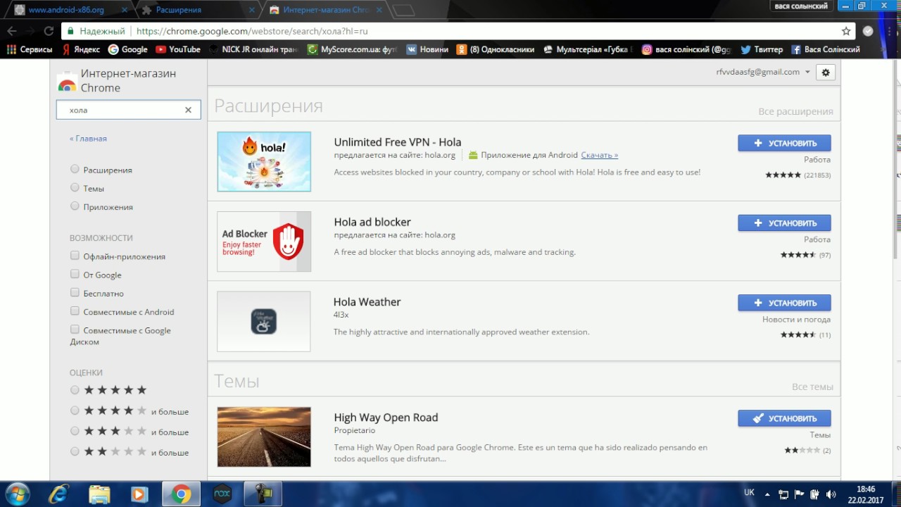The width and height of the screenshot is (901, 507).
Task: Open the Ad Blocker thumbnail image
Action: tap(264, 242)
